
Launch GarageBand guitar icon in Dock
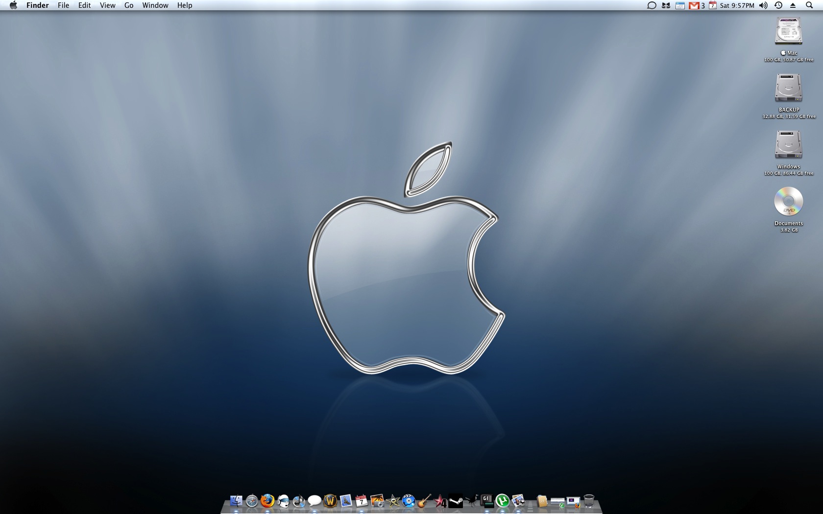(x=424, y=501)
